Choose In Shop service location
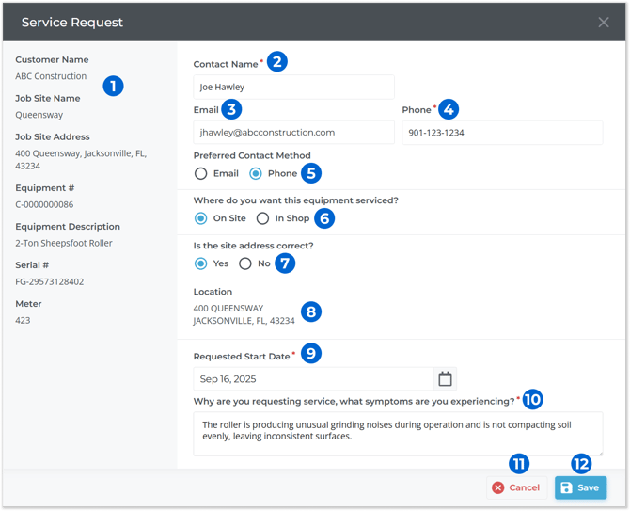This screenshot has height=511, width=630. pos(263,218)
